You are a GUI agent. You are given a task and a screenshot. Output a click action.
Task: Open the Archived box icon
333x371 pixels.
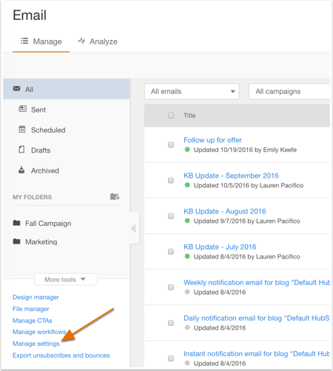point(21,170)
